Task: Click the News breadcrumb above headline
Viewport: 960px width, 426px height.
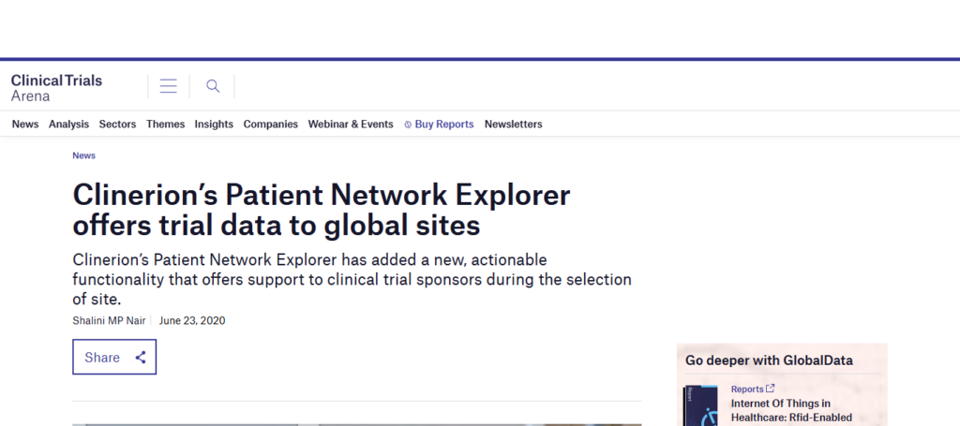Action: click(83, 155)
